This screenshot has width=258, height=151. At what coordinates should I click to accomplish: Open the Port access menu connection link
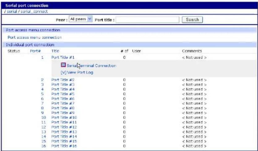click(35, 37)
